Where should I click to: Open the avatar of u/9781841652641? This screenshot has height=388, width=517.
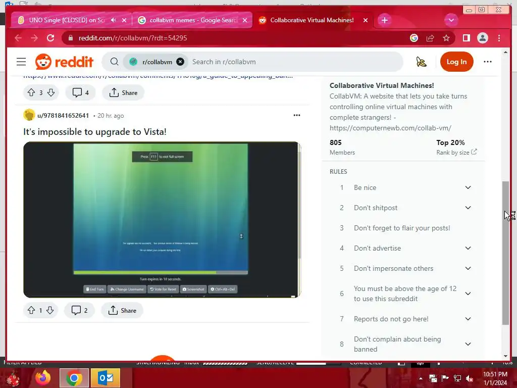point(29,115)
